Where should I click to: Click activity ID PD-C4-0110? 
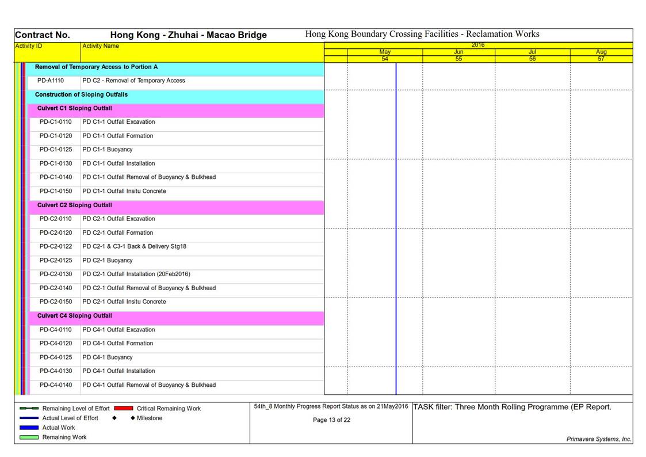coord(56,330)
